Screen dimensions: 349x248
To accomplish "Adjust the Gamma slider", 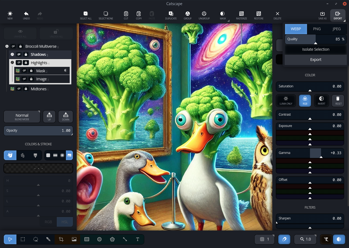I will [310, 153].
